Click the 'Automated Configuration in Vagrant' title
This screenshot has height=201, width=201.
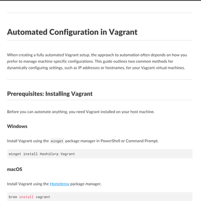point(72,32)
